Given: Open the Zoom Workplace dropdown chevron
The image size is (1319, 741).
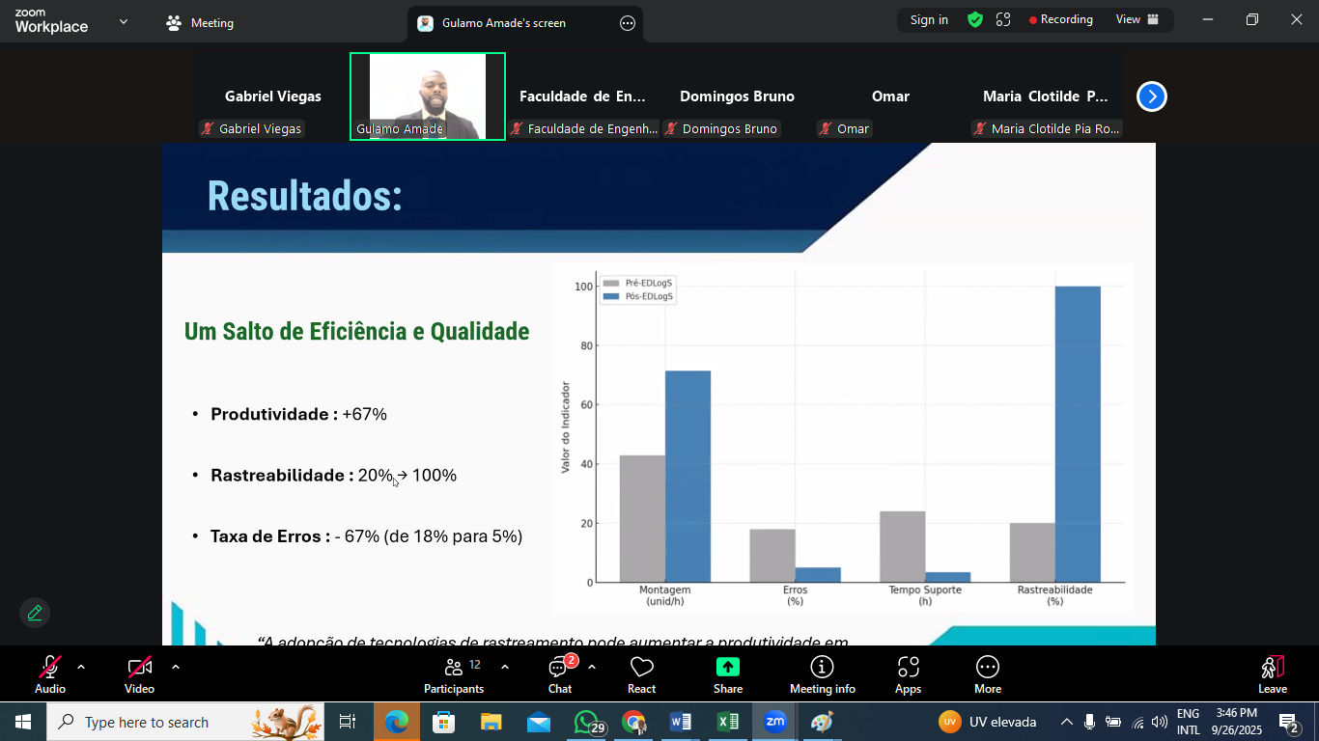Looking at the screenshot, I should [x=124, y=21].
